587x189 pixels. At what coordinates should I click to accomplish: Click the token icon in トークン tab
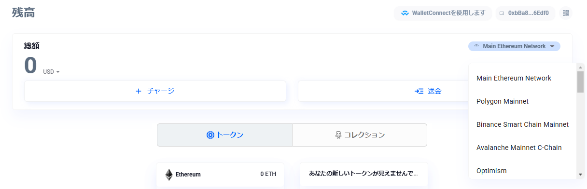(x=210, y=135)
